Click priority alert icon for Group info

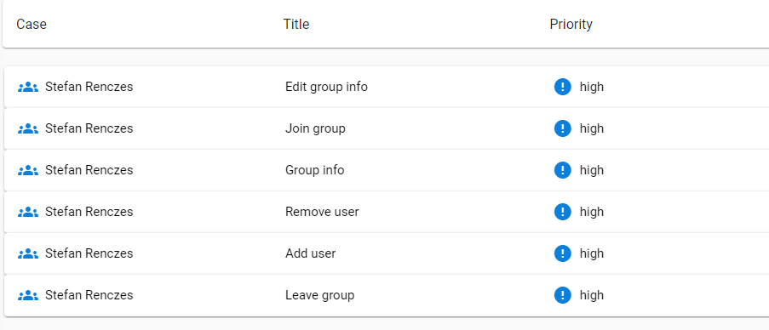tap(563, 170)
